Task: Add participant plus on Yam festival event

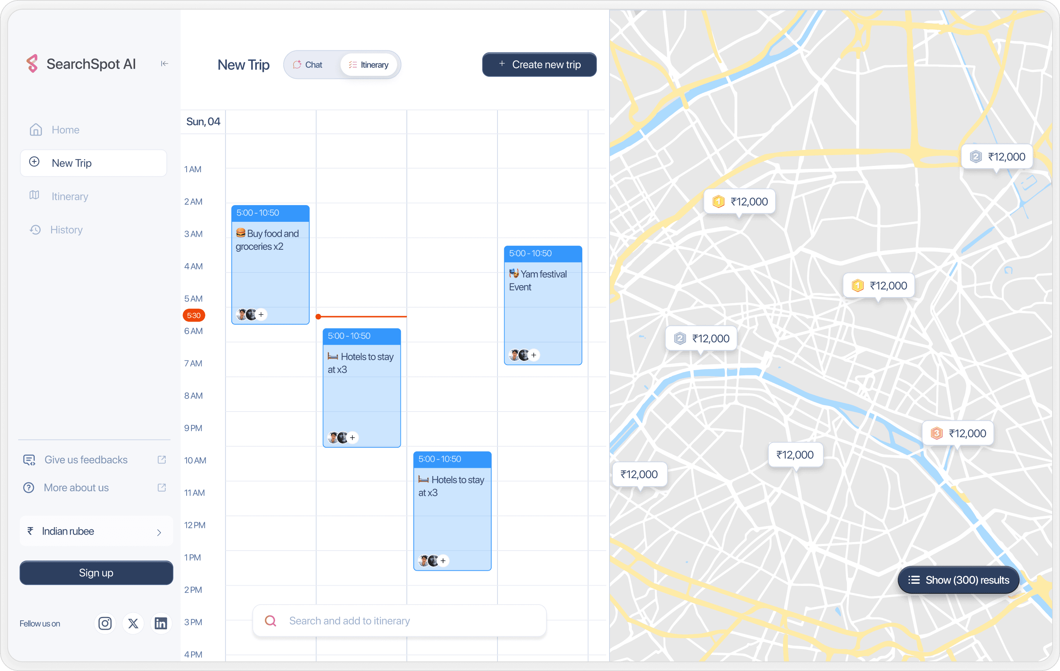Action: [x=533, y=355]
